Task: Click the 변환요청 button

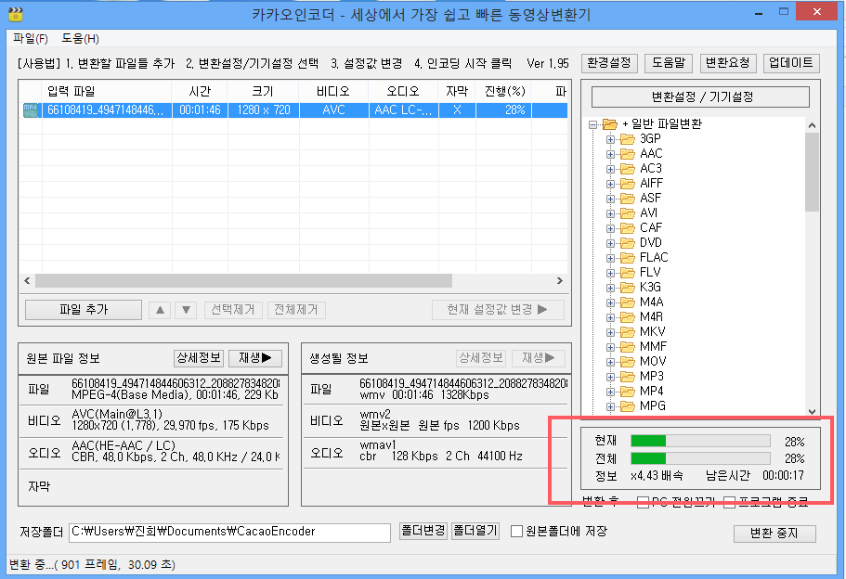Action: 728,63
